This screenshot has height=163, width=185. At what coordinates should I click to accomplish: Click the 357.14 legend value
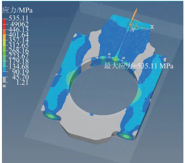tap(18, 40)
